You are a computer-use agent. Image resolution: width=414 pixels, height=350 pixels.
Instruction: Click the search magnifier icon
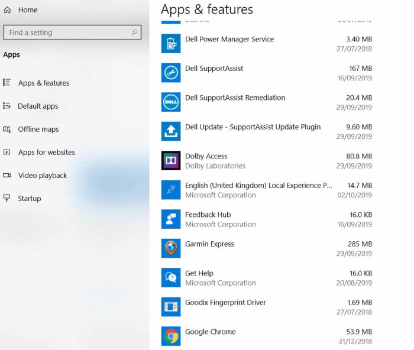pyautogui.click(x=134, y=33)
